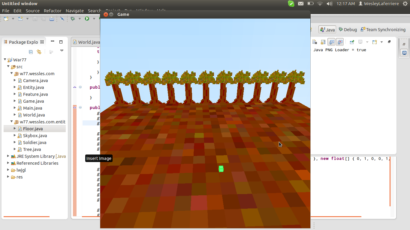Screen dimensions: 410x230
Task: Toggle Show Console on Standard Out
Action: click(x=331, y=42)
